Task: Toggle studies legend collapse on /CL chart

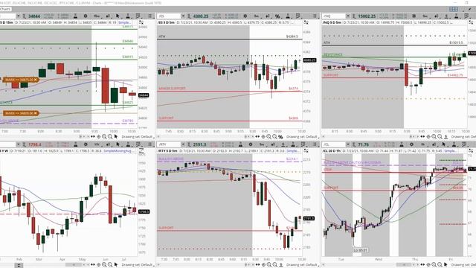Action: coord(471,150)
